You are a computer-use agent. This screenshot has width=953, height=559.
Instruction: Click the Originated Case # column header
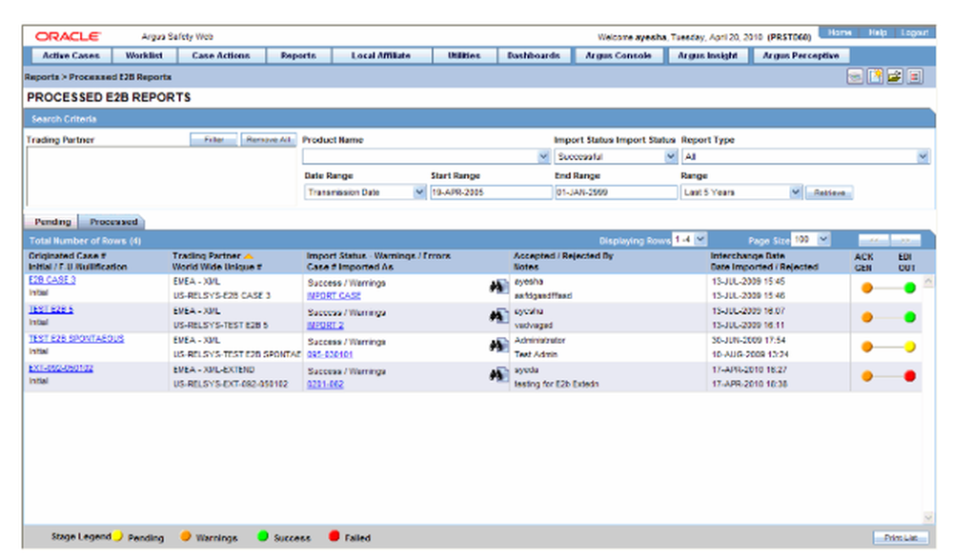coord(67,256)
